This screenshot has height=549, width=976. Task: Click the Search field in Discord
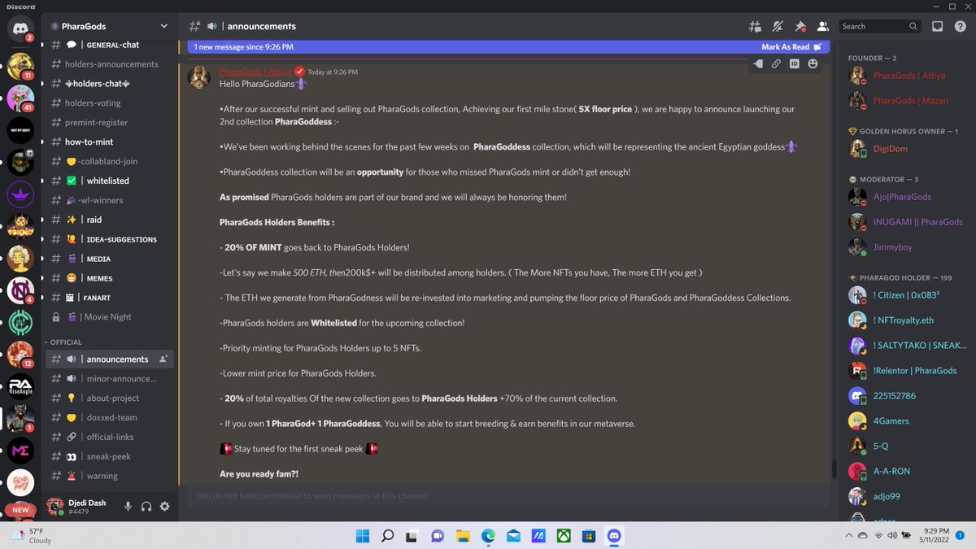click(x=880, y=26)
